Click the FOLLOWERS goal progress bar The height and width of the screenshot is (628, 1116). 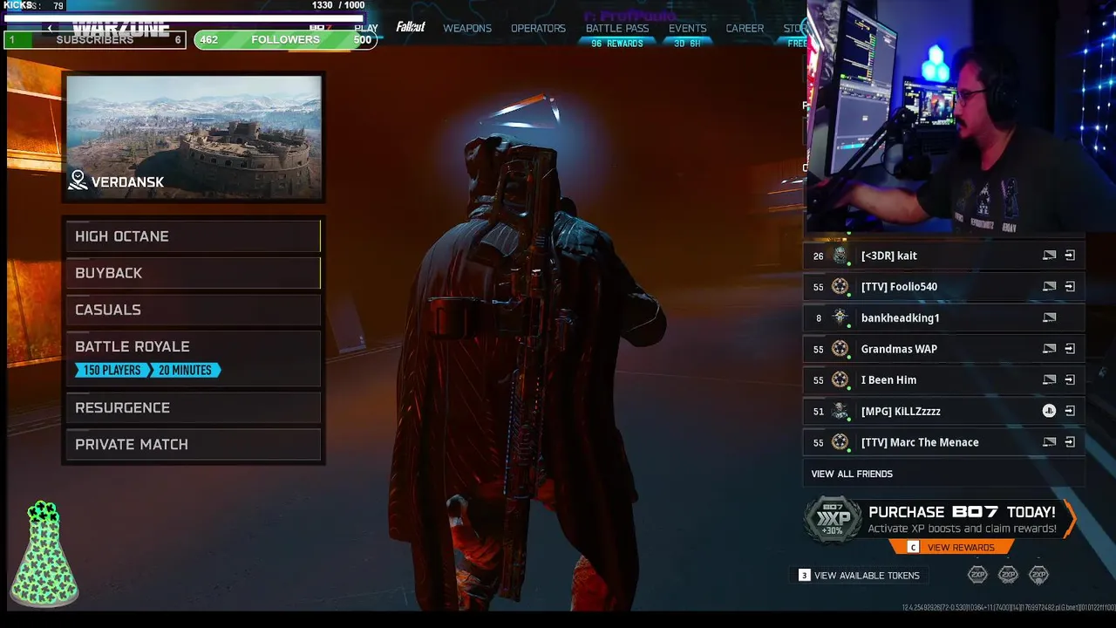click(x=285, y=40)
